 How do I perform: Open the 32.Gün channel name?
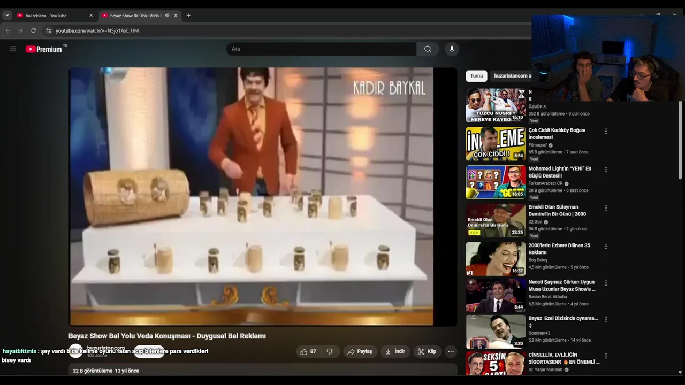coord(535,222)
